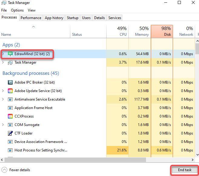Select the Processes tab
The height and width of the screenshot is (176, 199).
click(9, 17)
